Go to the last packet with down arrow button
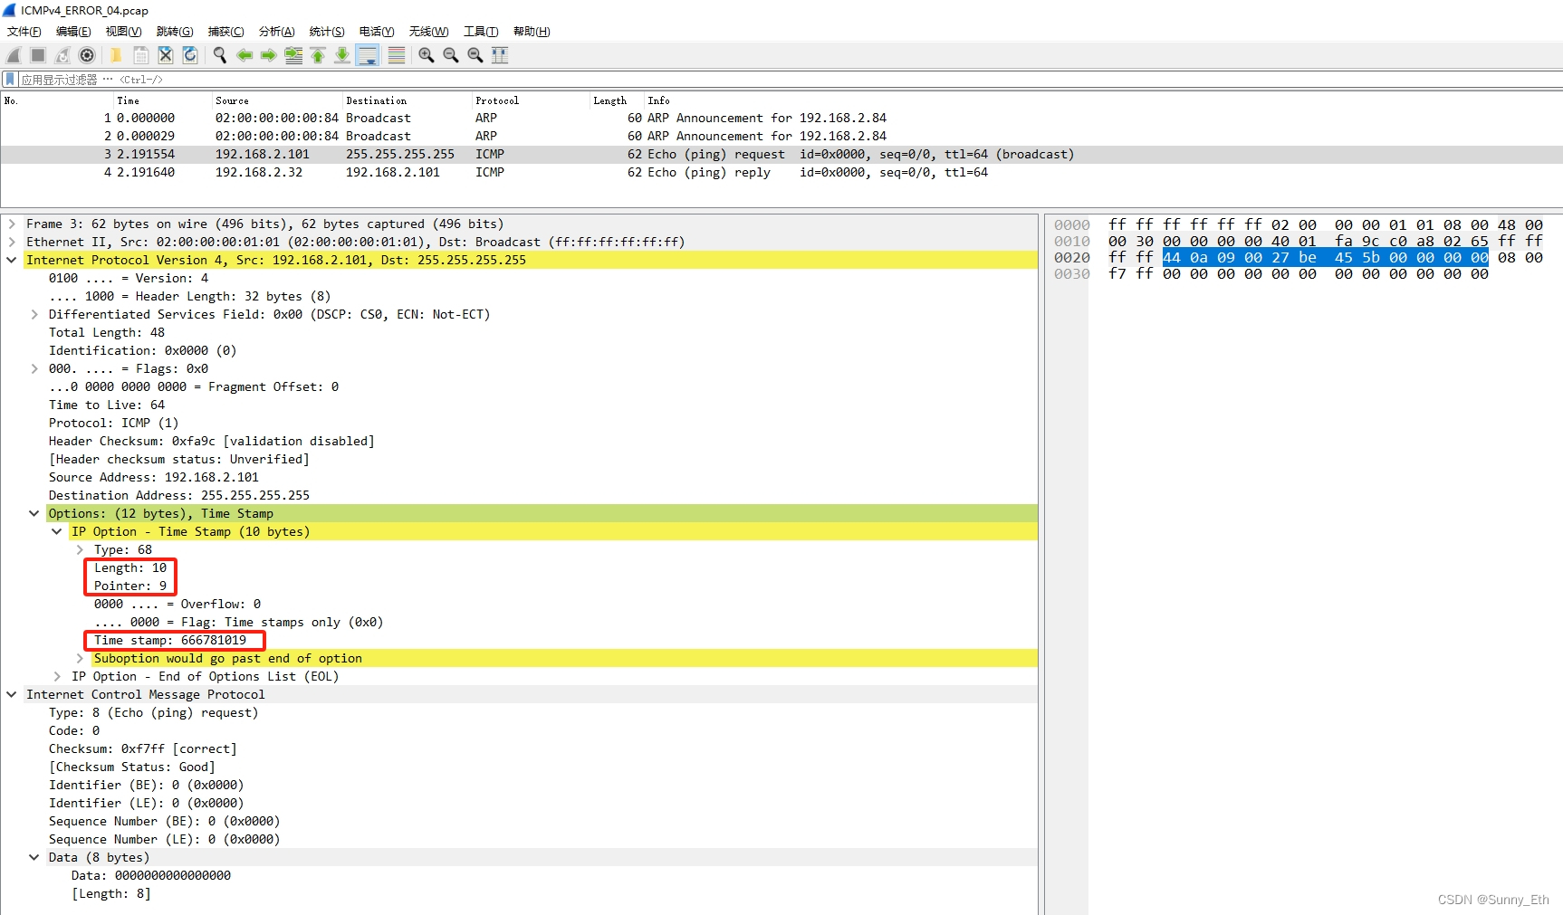Viewport: 1563px width, 915px height. (341, 55)
